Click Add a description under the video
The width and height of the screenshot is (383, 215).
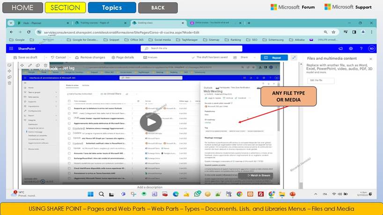(x=150, y=187)
